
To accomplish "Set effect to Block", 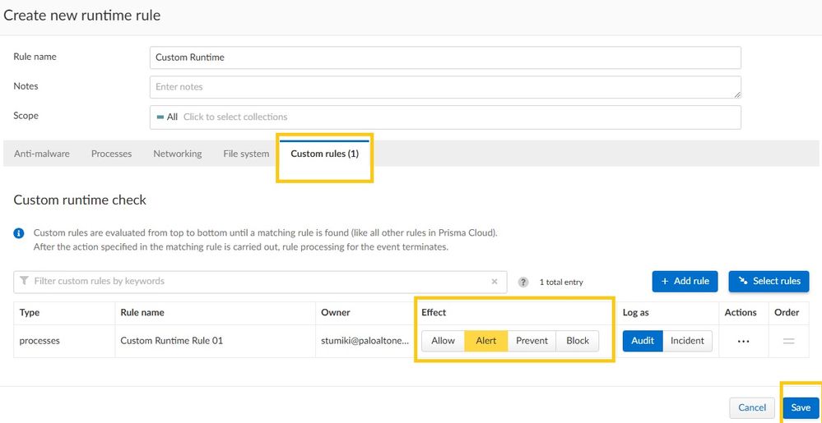I will click(578, 341).
